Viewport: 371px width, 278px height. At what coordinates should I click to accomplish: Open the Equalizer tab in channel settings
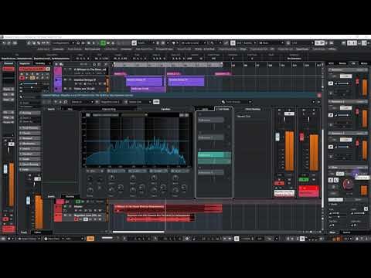point(166,109)
